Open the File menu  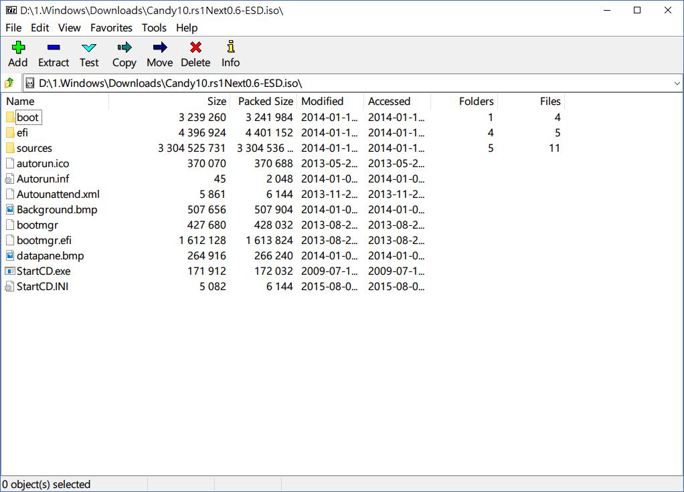coord(13,28)
